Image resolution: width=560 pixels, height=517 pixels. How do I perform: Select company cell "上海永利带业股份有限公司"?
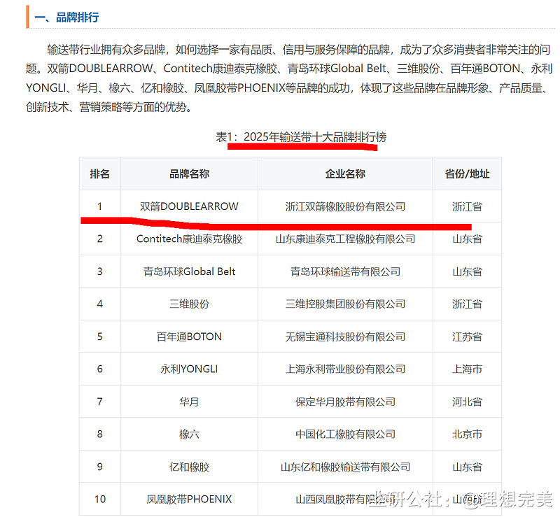[x=345, y=369]
